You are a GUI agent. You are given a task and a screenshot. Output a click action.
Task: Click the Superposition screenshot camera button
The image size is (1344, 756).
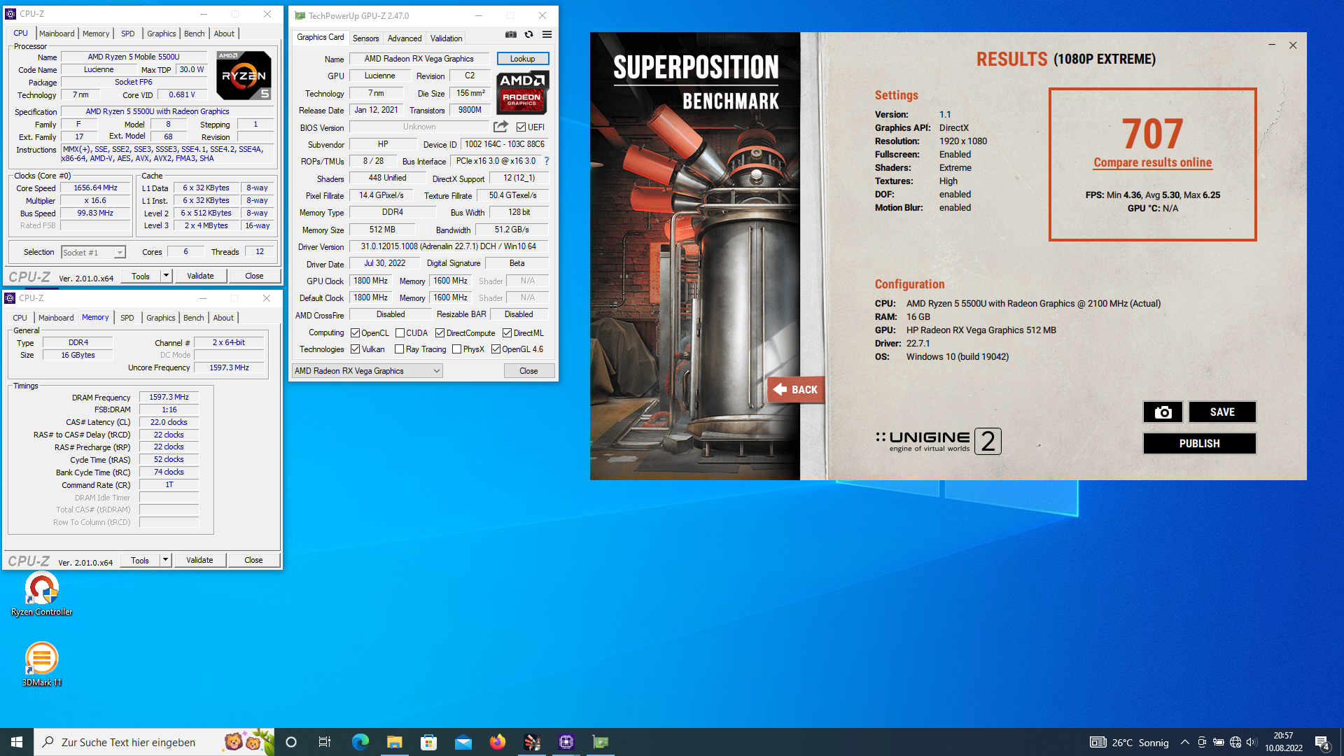click(1163, 412)
